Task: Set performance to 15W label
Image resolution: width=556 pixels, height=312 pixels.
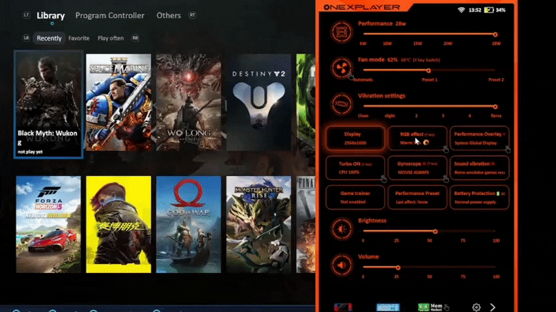Action: click(417, 44)
